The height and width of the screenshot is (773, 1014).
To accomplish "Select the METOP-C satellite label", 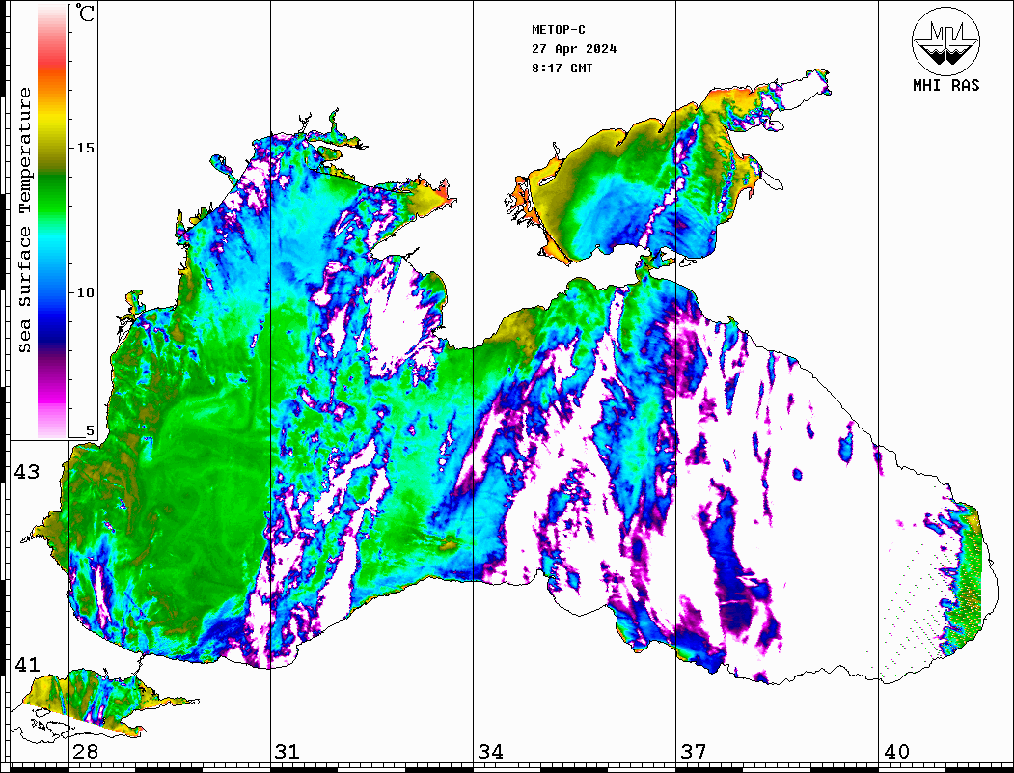I will point(559,30).
